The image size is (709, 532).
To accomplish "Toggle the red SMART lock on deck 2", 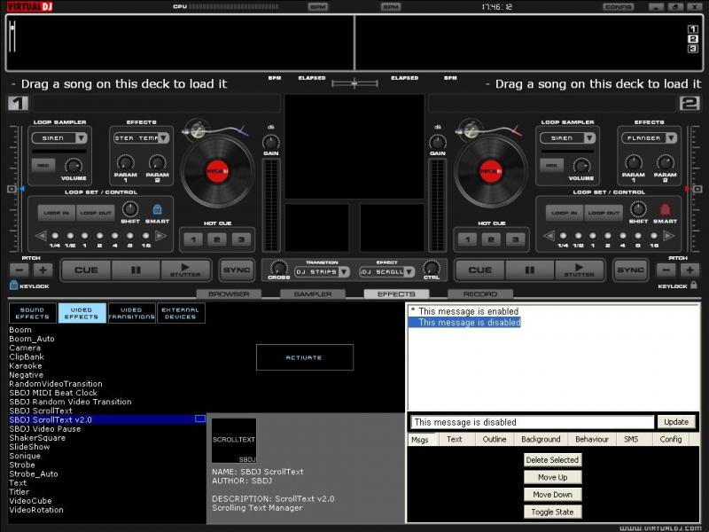I will point(665,209).
